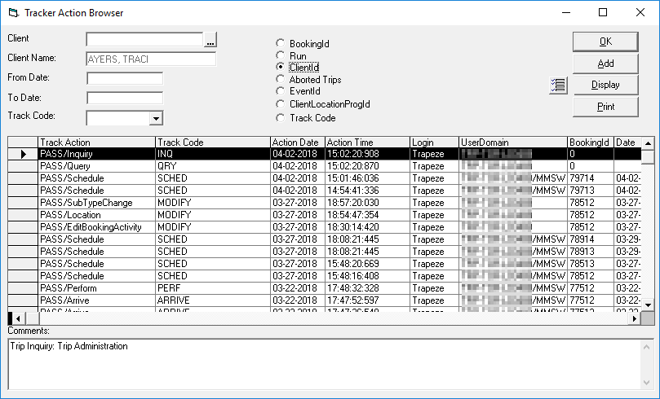Screen dimensions: 660x399
Task: Click the UserDomain column header
Action: [513, 142]
